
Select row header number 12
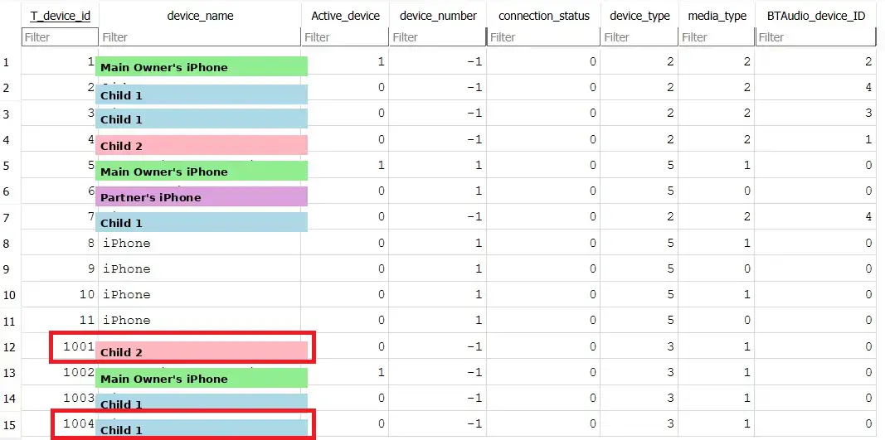click(x=10, y=346)
